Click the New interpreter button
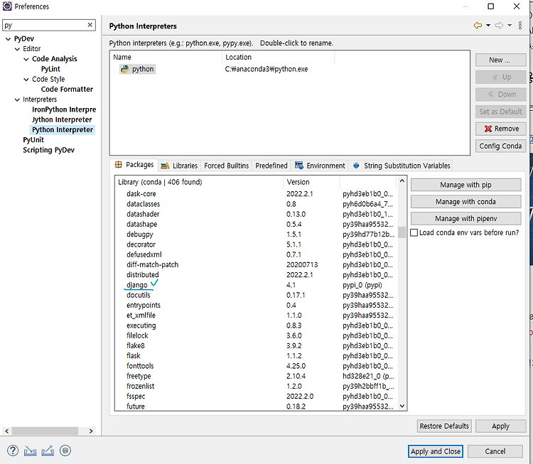 [x=500, y=60]
